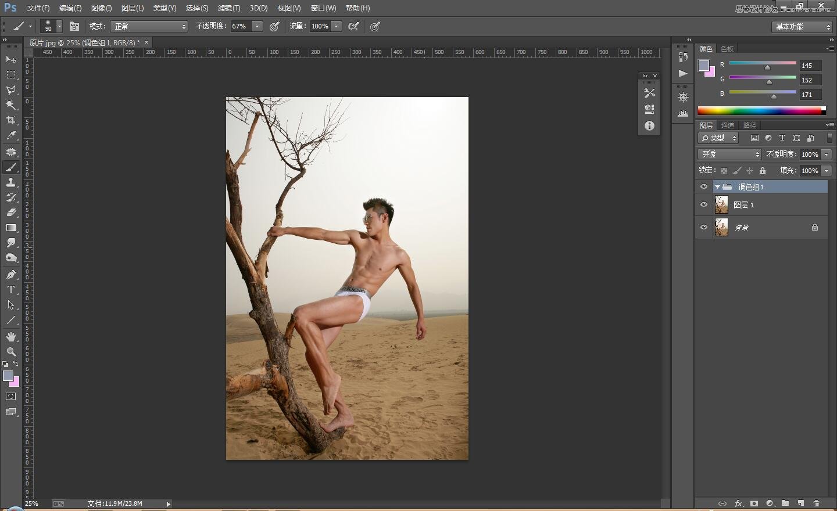Enable airbrush-style build-up

pyautogui.click(x=353, y=26)
